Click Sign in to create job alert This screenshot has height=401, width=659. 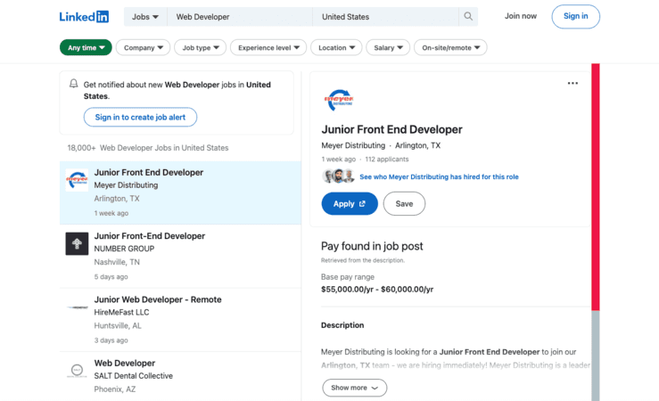(x=140, y=117)
